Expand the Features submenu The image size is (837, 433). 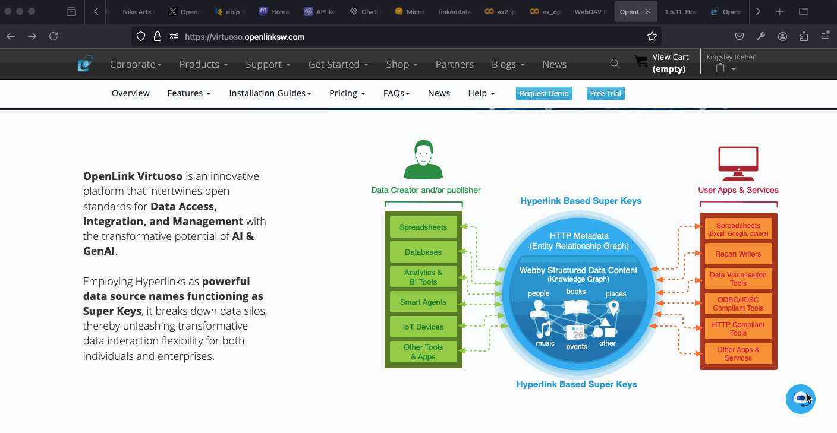[189, 93]
